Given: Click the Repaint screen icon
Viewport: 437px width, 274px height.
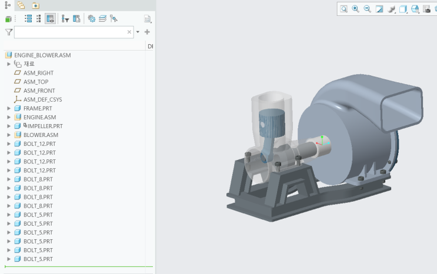Looking at the screenshot, I should (x=379, y=9).
